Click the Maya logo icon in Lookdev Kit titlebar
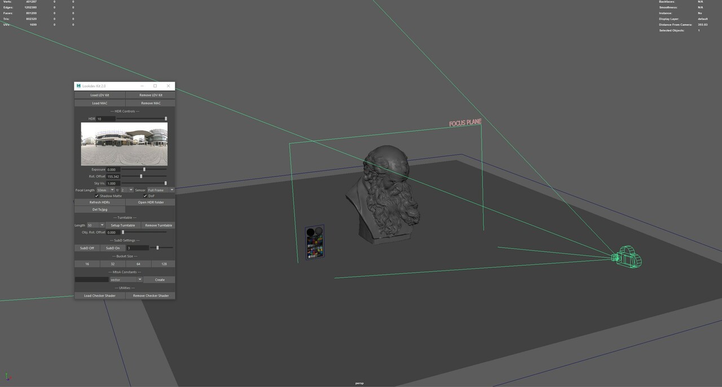Screen dimensions: 722x387 (78, 86)
